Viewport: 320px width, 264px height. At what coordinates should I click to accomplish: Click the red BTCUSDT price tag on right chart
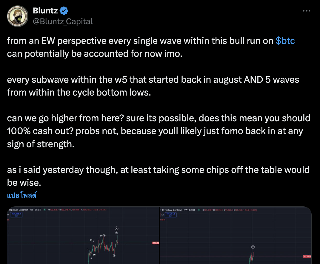pos(307,256)
